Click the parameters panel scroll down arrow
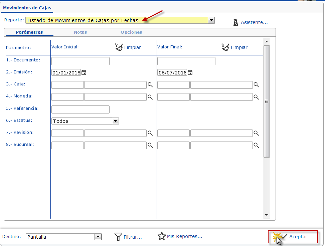The width and height of the screenshot is (325, 246). click(x=267, y=215)
